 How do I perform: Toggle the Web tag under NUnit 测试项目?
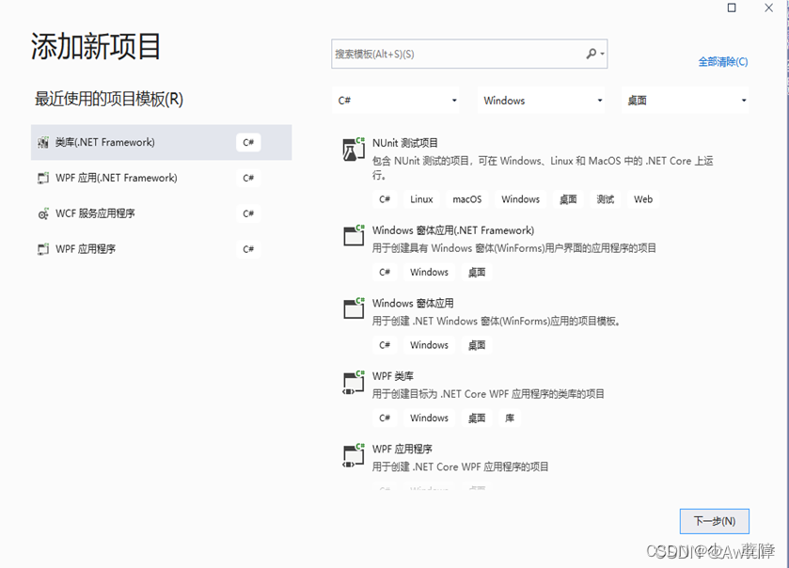[x=642, y=198]
